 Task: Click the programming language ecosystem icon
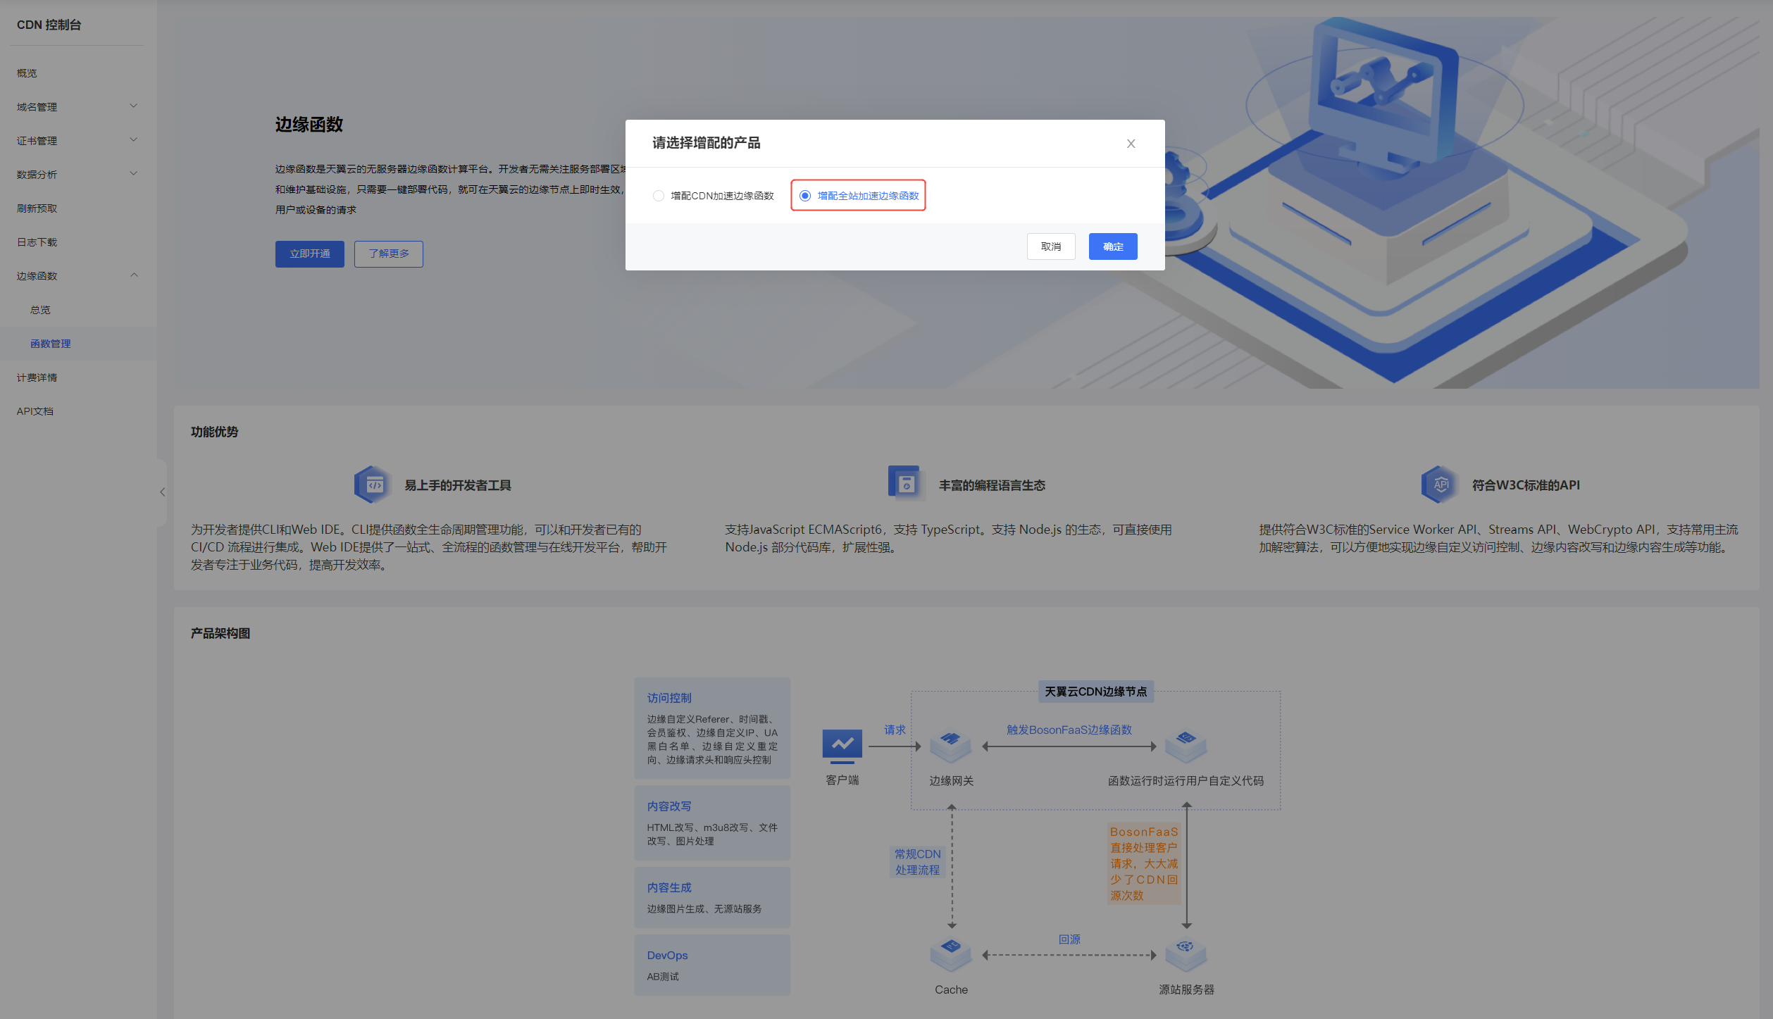pos(906,484)
